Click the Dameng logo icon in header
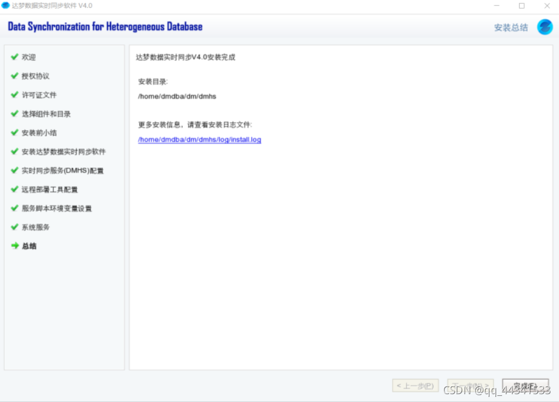This screenshot has width=559, height=402. (545, 27)
